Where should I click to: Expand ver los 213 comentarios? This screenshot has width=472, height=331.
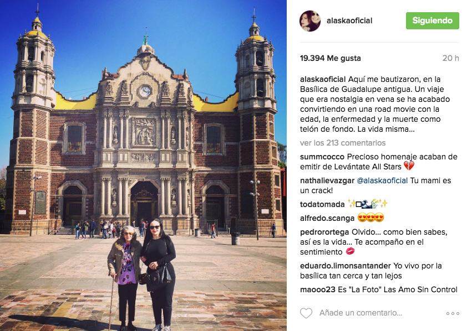point(343,143)
